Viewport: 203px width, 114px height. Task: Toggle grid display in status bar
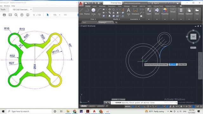click(133, 106)
